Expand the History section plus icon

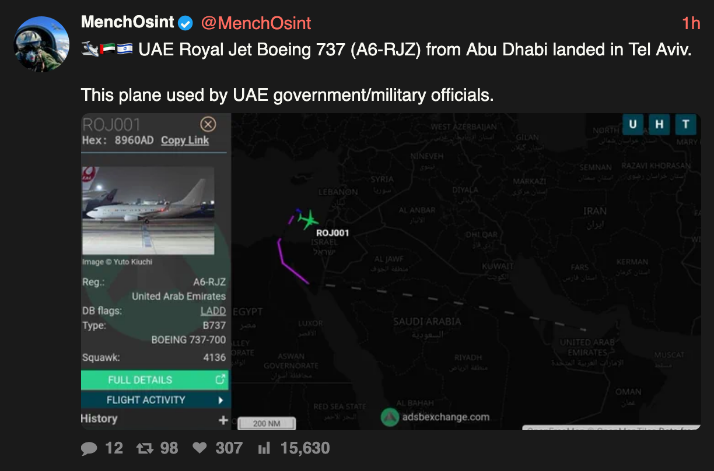[x=223, y=420]
